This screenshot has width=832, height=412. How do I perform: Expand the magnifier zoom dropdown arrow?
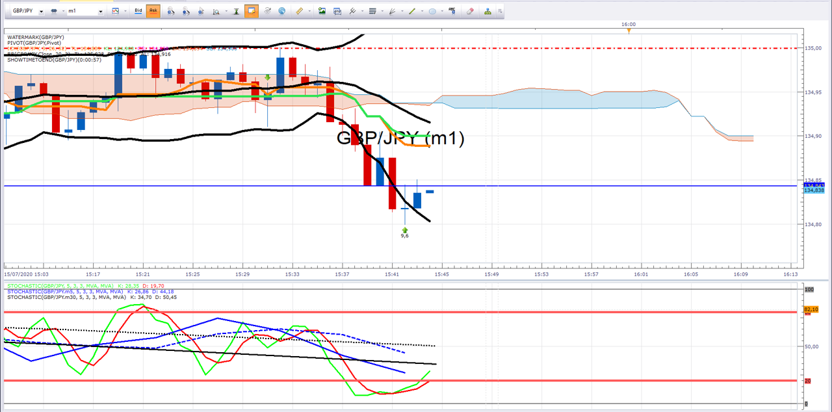[226, 11]
